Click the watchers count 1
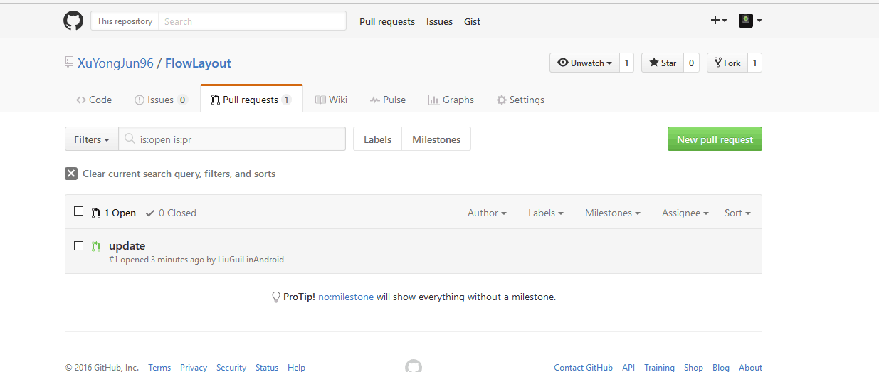This screenshot has width=879, height=372. 626,63
